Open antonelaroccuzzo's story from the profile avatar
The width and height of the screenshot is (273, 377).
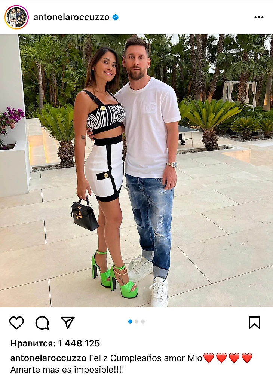point(16,17)
